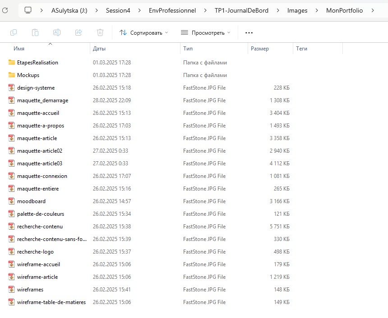
Task: Click the Share icon in the toolbar
Action: [x=79, y=32]
